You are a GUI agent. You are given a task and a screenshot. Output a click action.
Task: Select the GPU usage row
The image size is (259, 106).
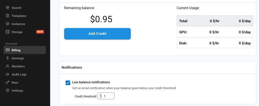[215, 32]
